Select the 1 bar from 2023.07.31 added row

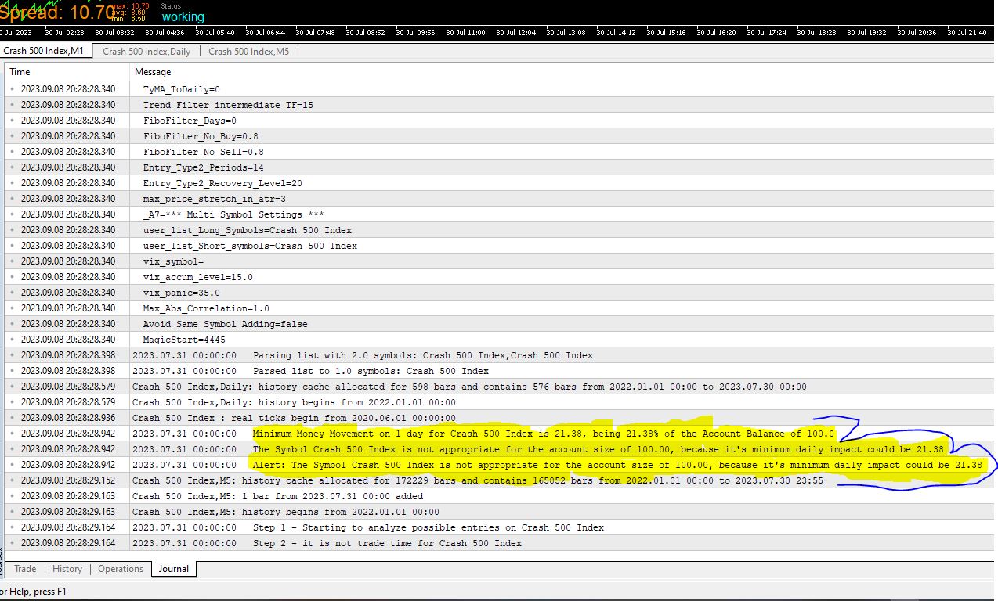pyautogui.click(x=500, y=496)
